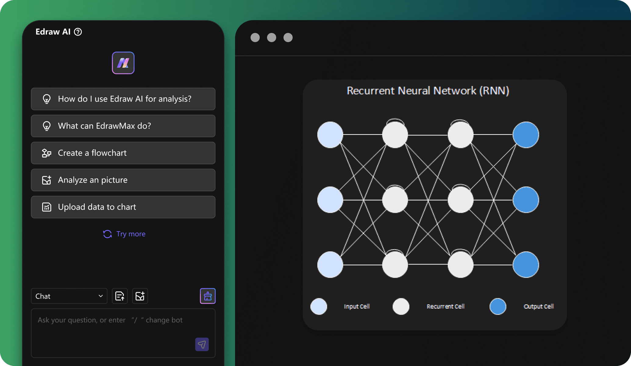Image resolution: width=631 pixels, height=366 pixels.
Task: Open the Chat mode dropdown
Action: point(69,296)
